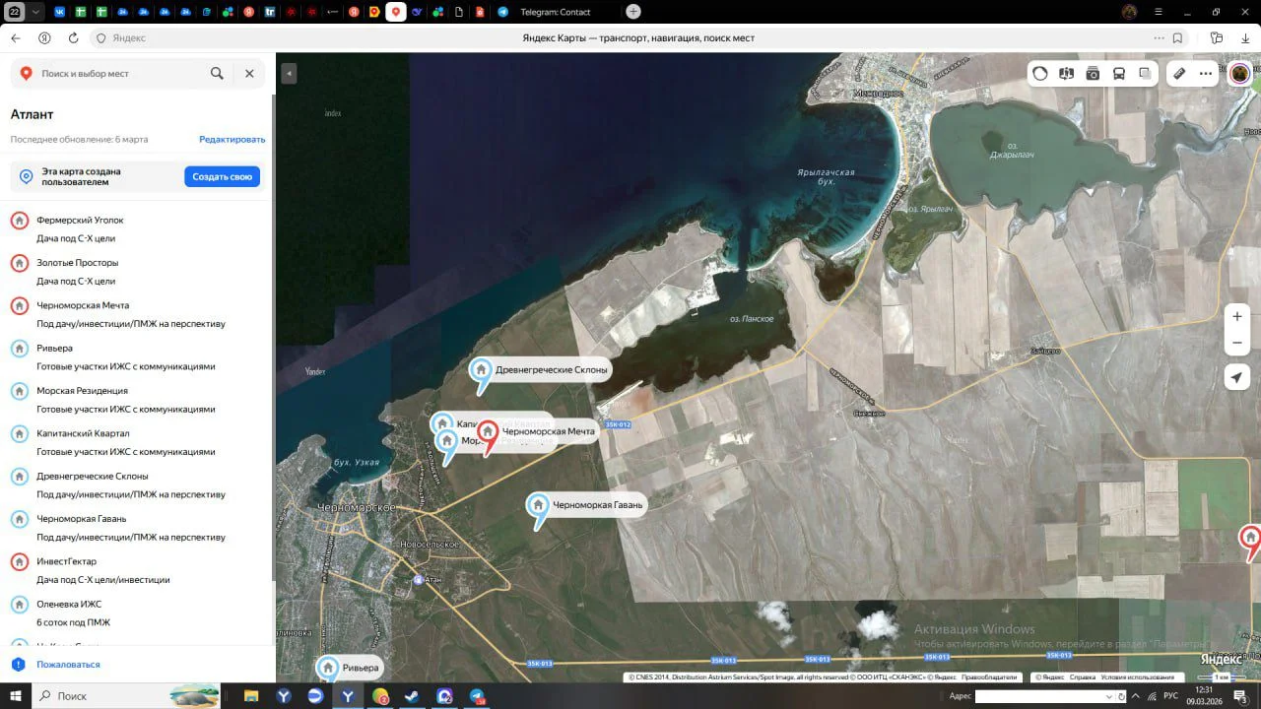Image resolution: width=1261 pixels, height=709 pixels.
Task: Open the Yandex home button in toolbar
Action: click(x=44, y=38)
